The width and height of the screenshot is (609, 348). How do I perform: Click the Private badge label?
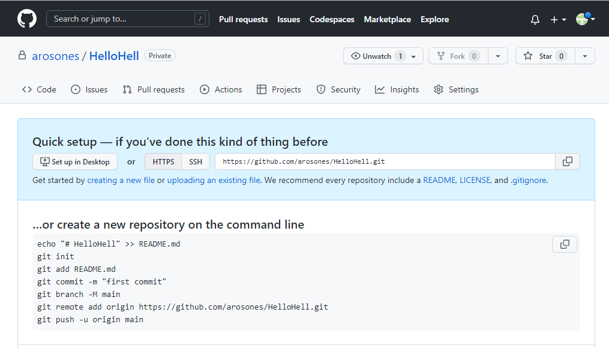(x=160, y=56)
